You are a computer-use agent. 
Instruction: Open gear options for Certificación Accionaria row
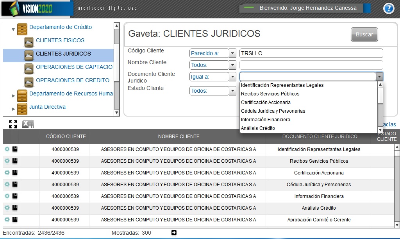(x=7, y=173)
